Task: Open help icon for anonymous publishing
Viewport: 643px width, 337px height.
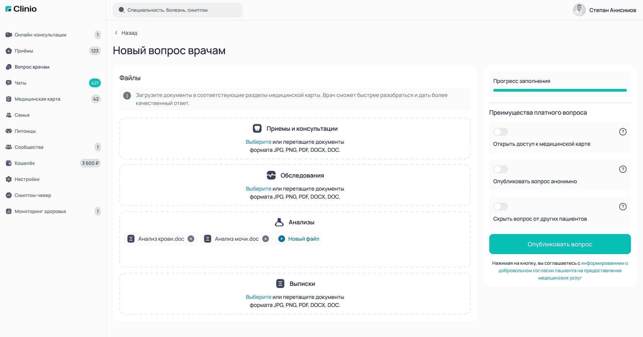Action: tap(623, 169)
